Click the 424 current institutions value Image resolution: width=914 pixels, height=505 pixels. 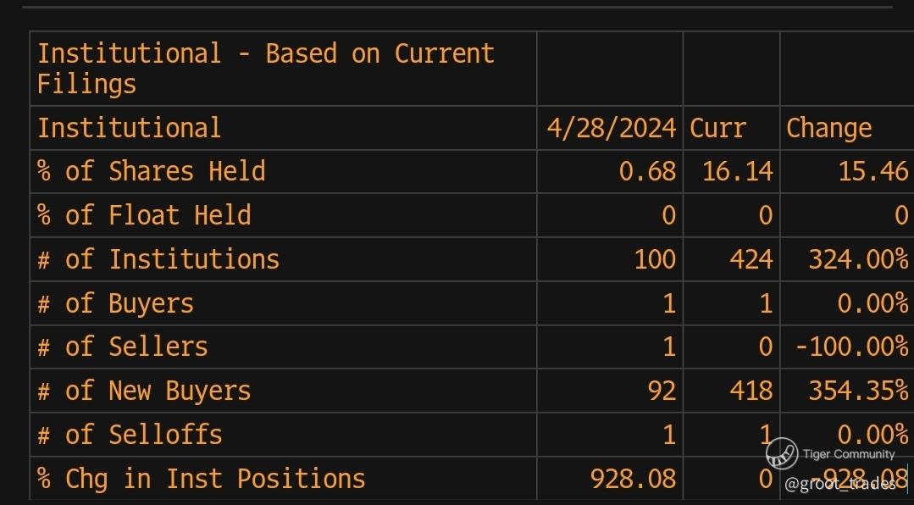tap(751, 259)
